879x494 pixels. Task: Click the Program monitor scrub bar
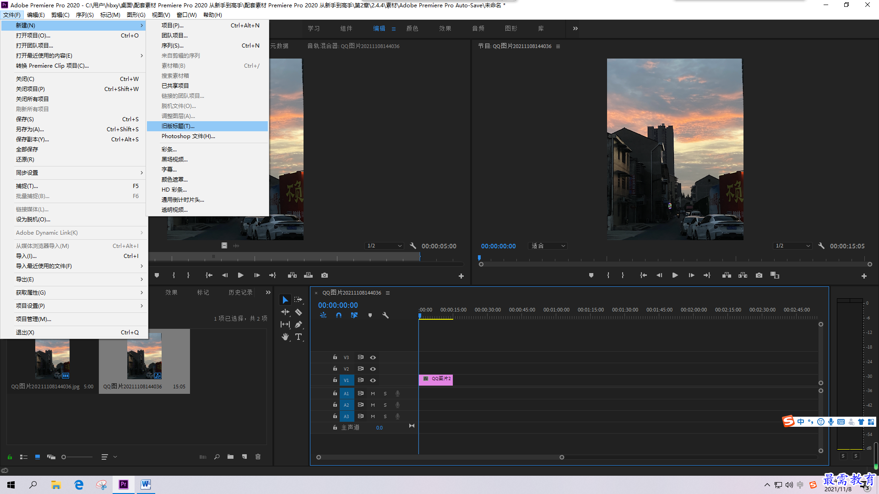coord(675,264)
